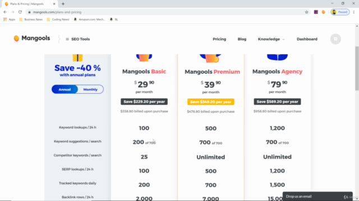Click the Keyword lookups / 24 h label

(77, 127)
